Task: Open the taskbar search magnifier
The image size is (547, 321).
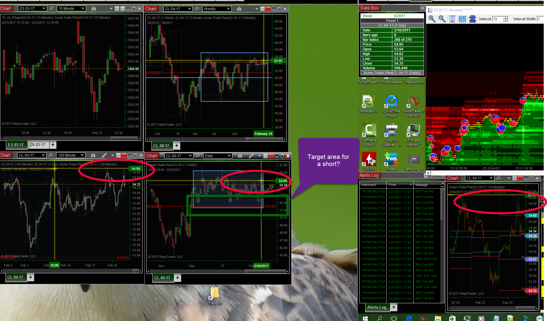Action: [x=380, y=318]
